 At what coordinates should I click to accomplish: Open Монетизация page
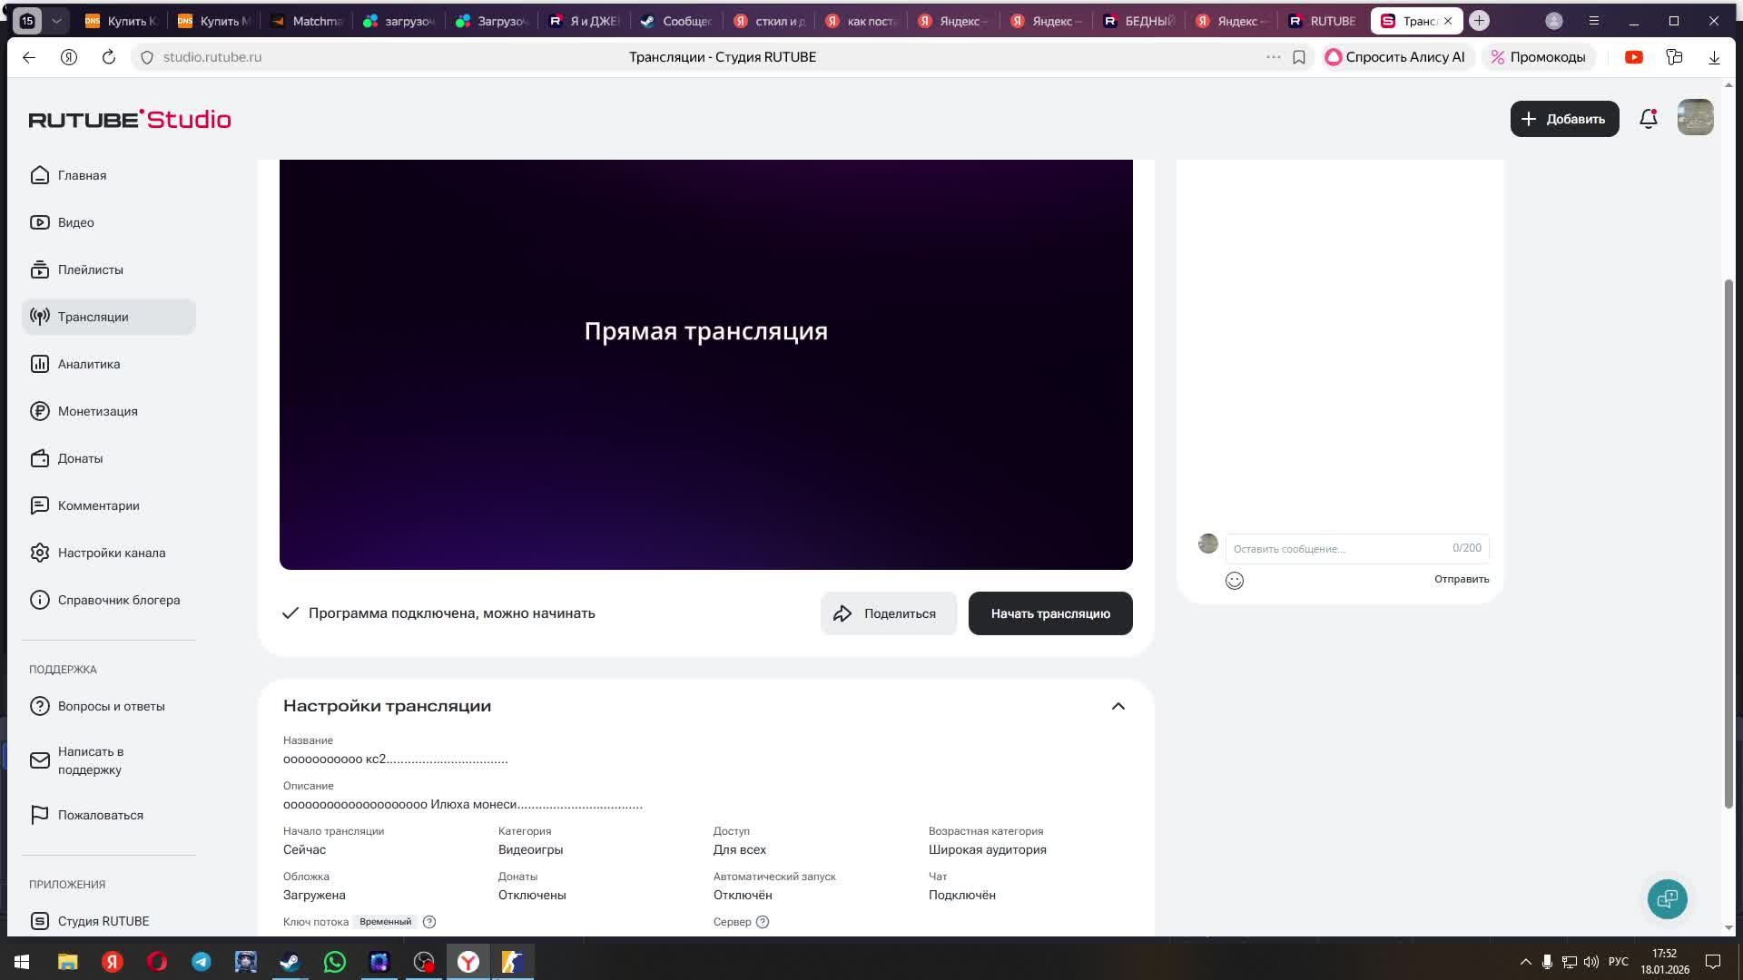coord(109,411)
